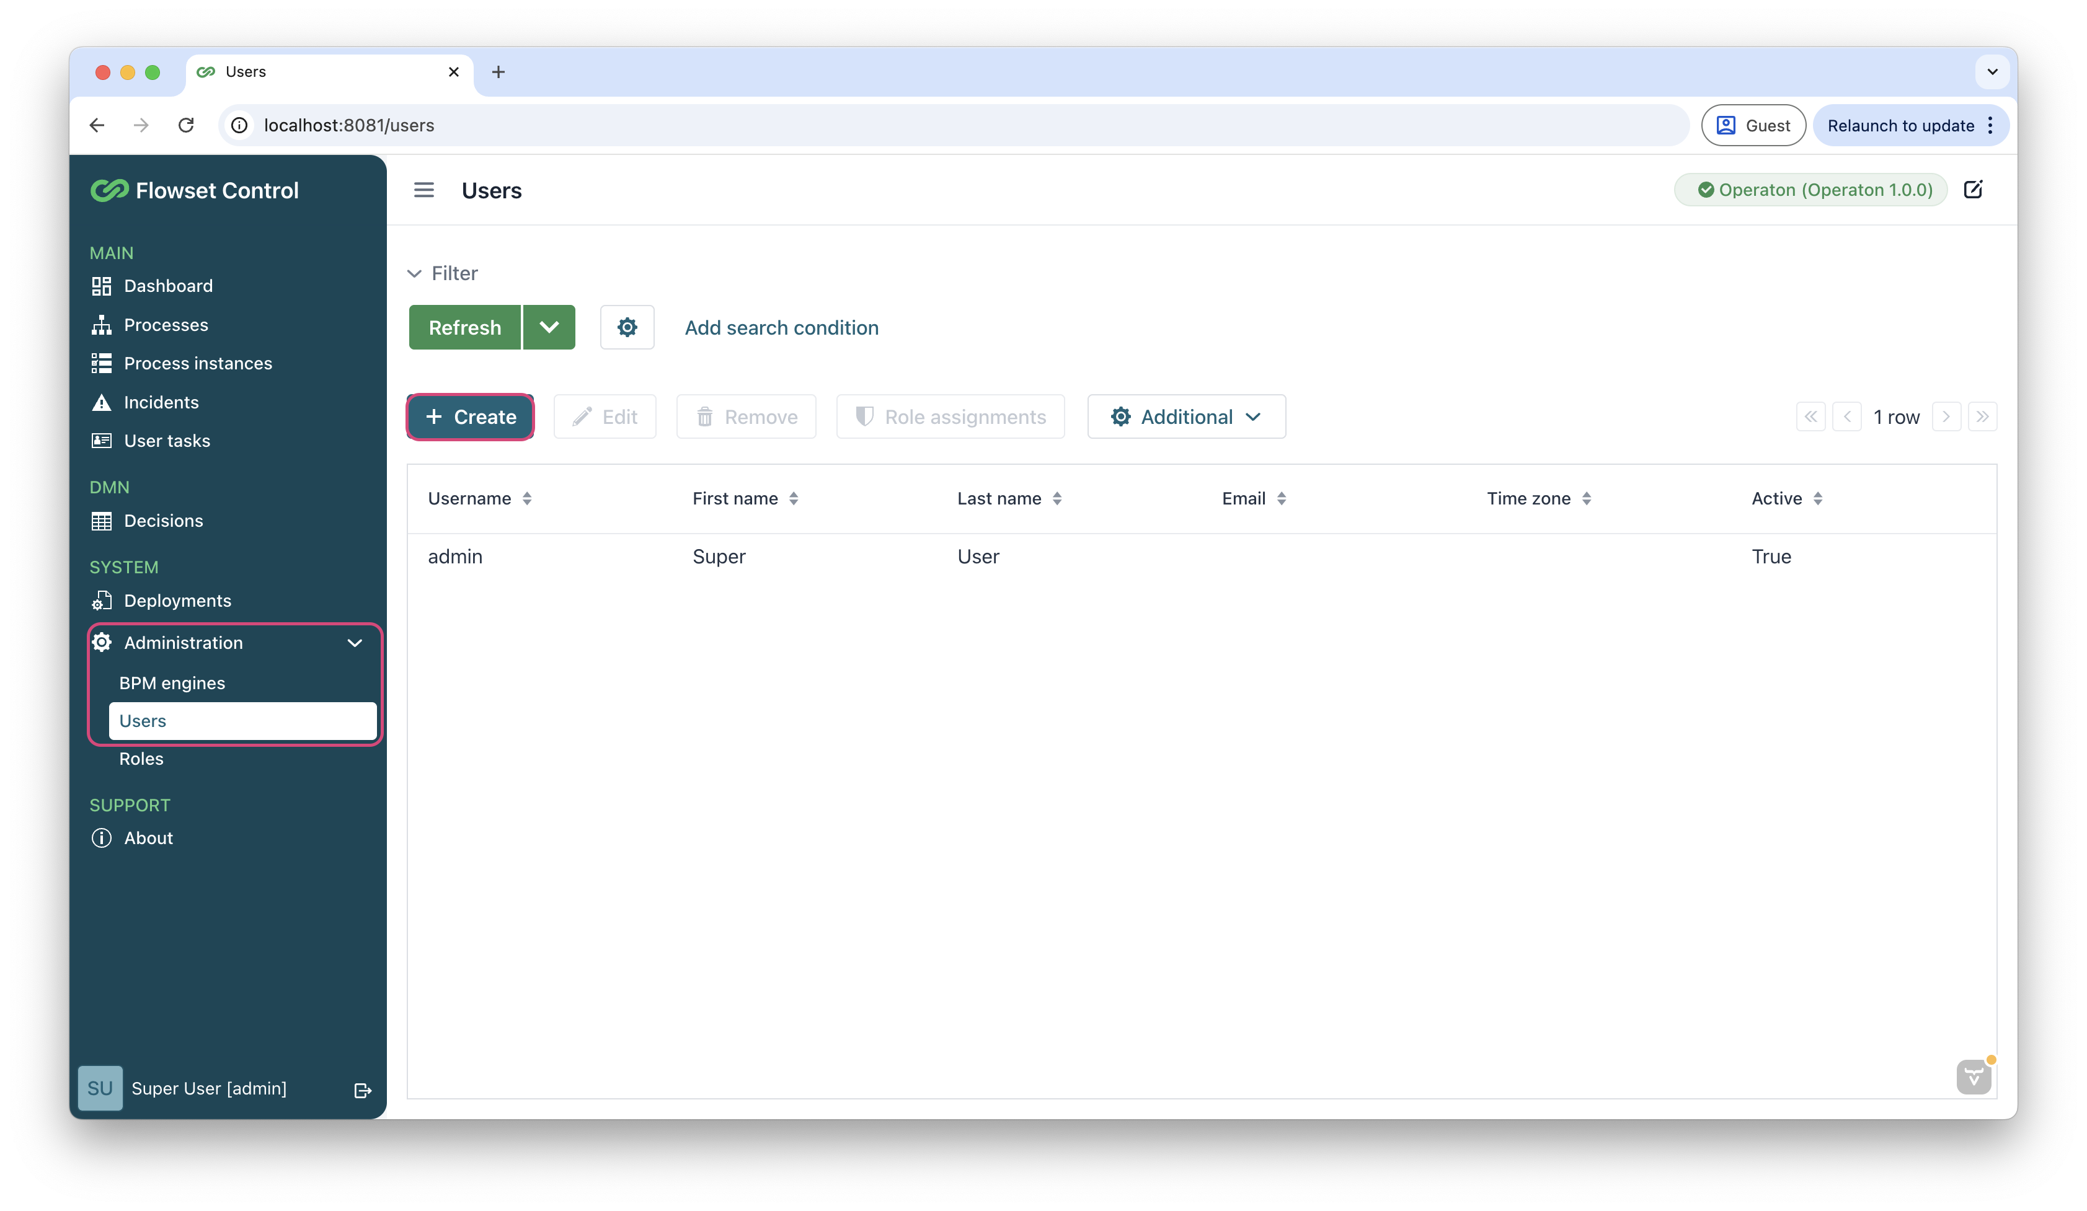Select BPM engines in the Administration menu

pos(171,683)
